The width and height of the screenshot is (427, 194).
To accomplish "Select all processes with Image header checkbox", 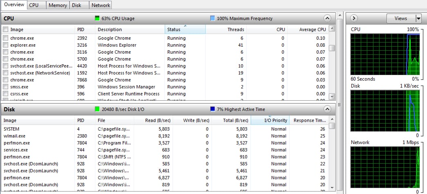I will pos(6,29).
